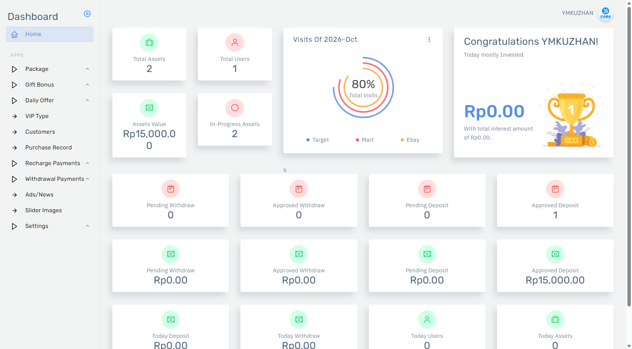
Task: Click the Settings triangle icon
Action: [x=15, y=226]
